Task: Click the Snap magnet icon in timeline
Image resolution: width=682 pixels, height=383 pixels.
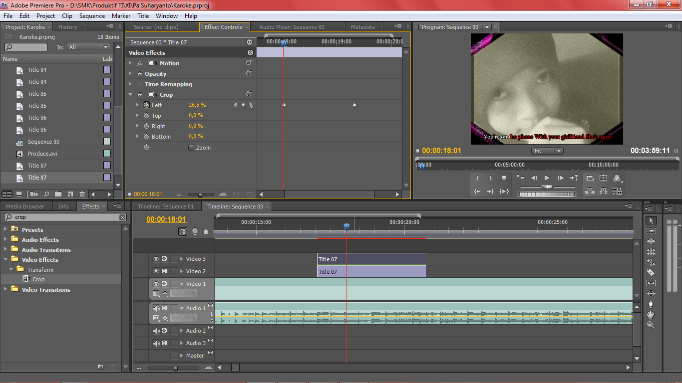Action: 183,231
